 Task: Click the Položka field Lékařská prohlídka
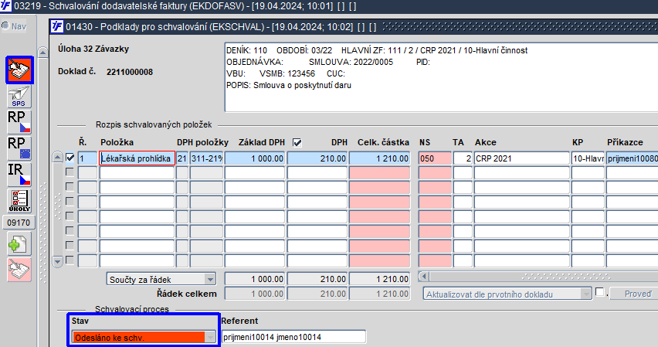pos(137,158)
